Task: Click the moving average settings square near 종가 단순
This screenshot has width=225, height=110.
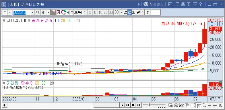Action: [x=29, y=21]
